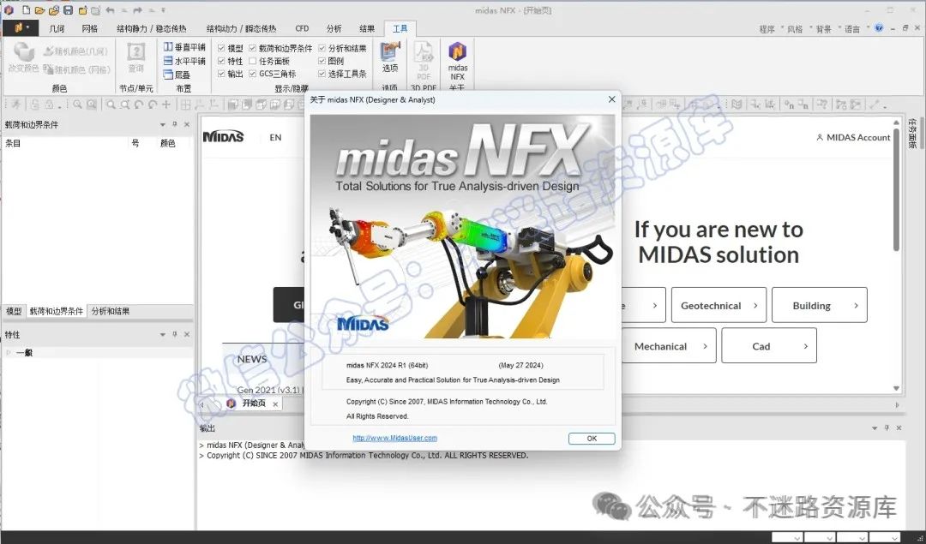The image size is (926, 544).
Task: Click the start page vertical scrollbar thumb
Action: click(896, 188)
